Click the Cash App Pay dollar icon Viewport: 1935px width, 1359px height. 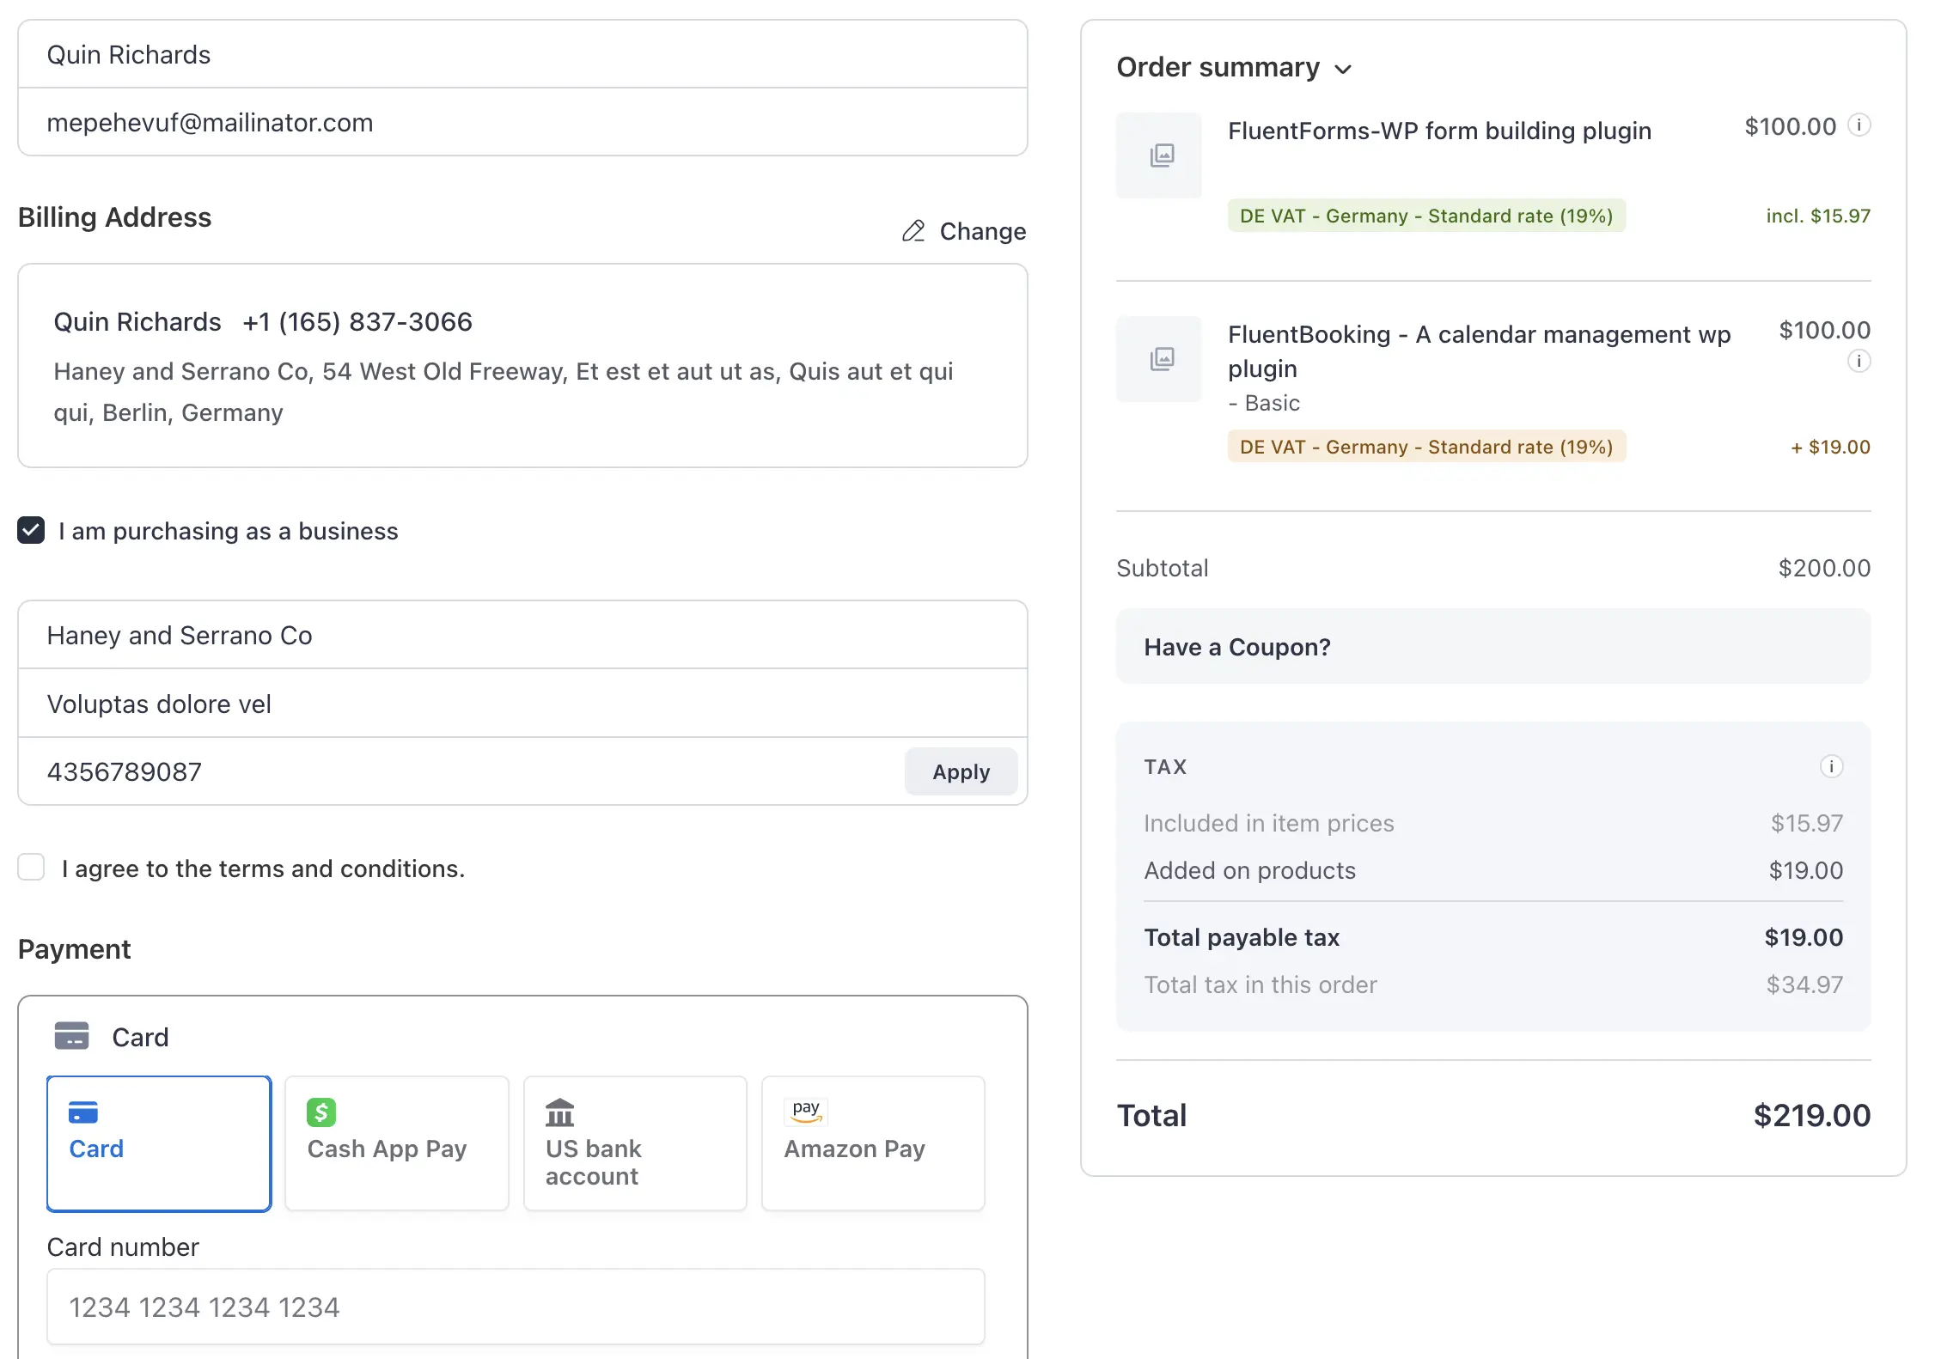321,1112
